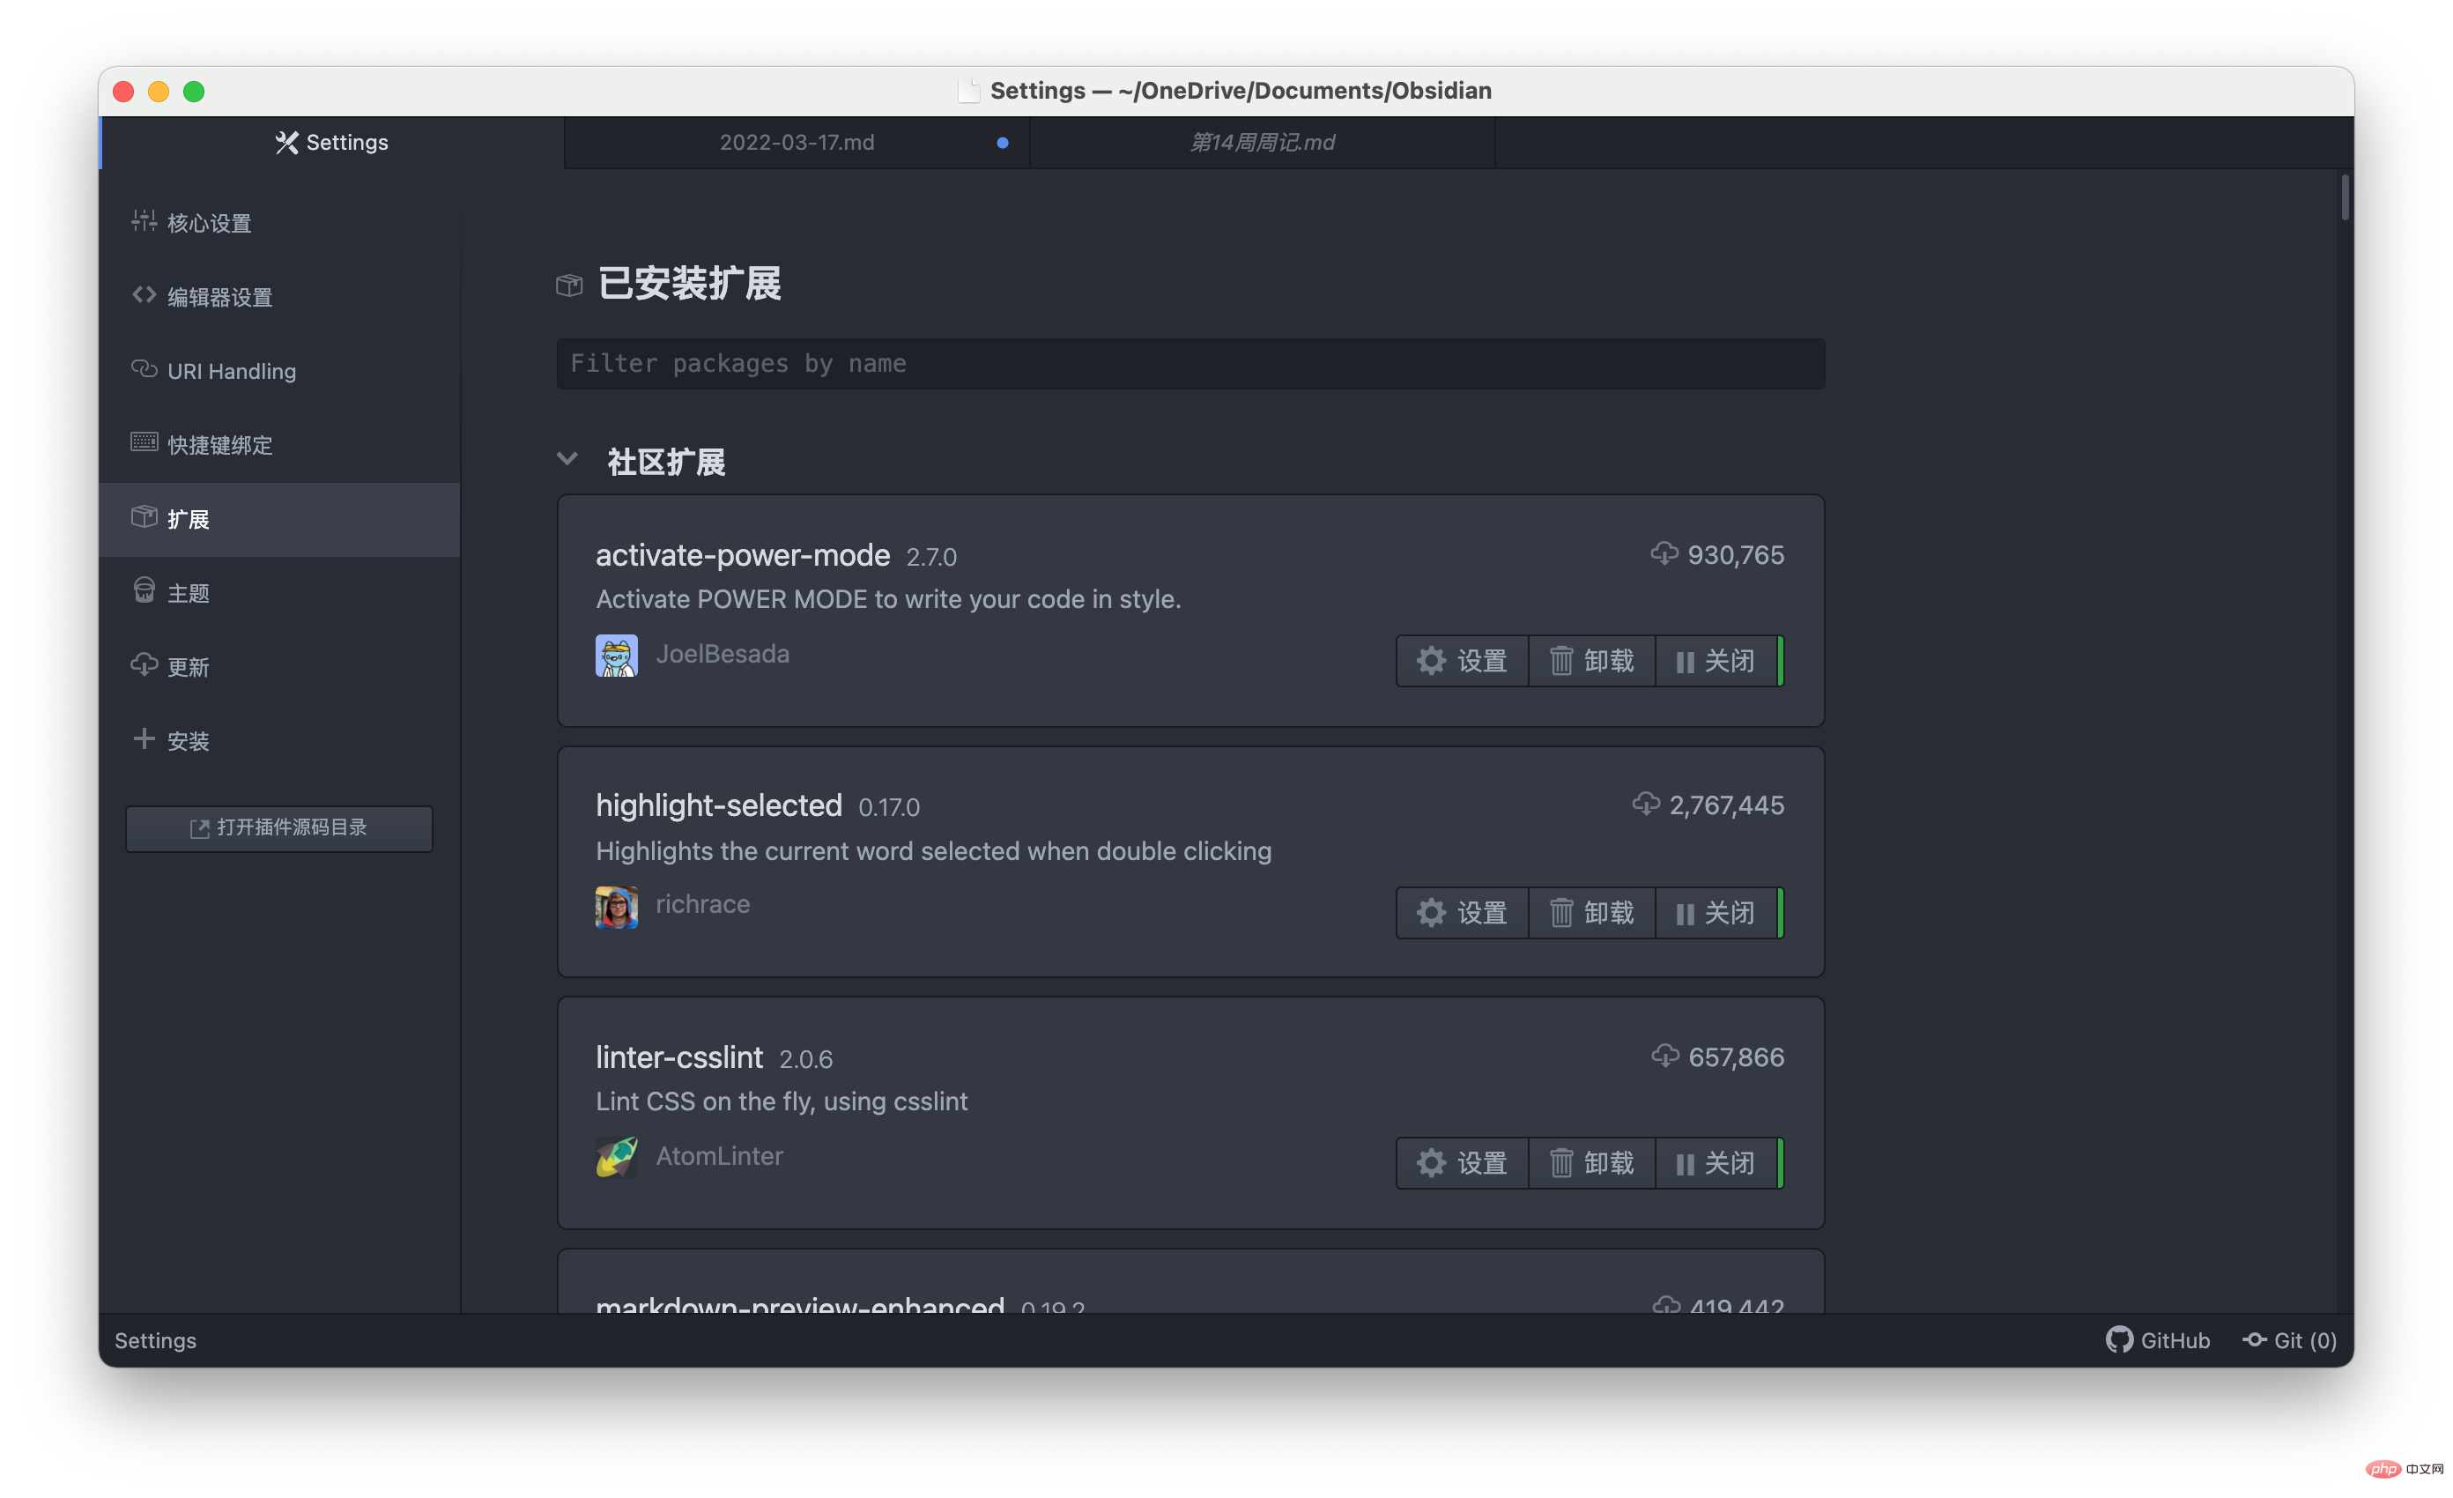Screen dimensions: 2453x1498
Task: Switch to the Settings tab
Action: point(331,143)
